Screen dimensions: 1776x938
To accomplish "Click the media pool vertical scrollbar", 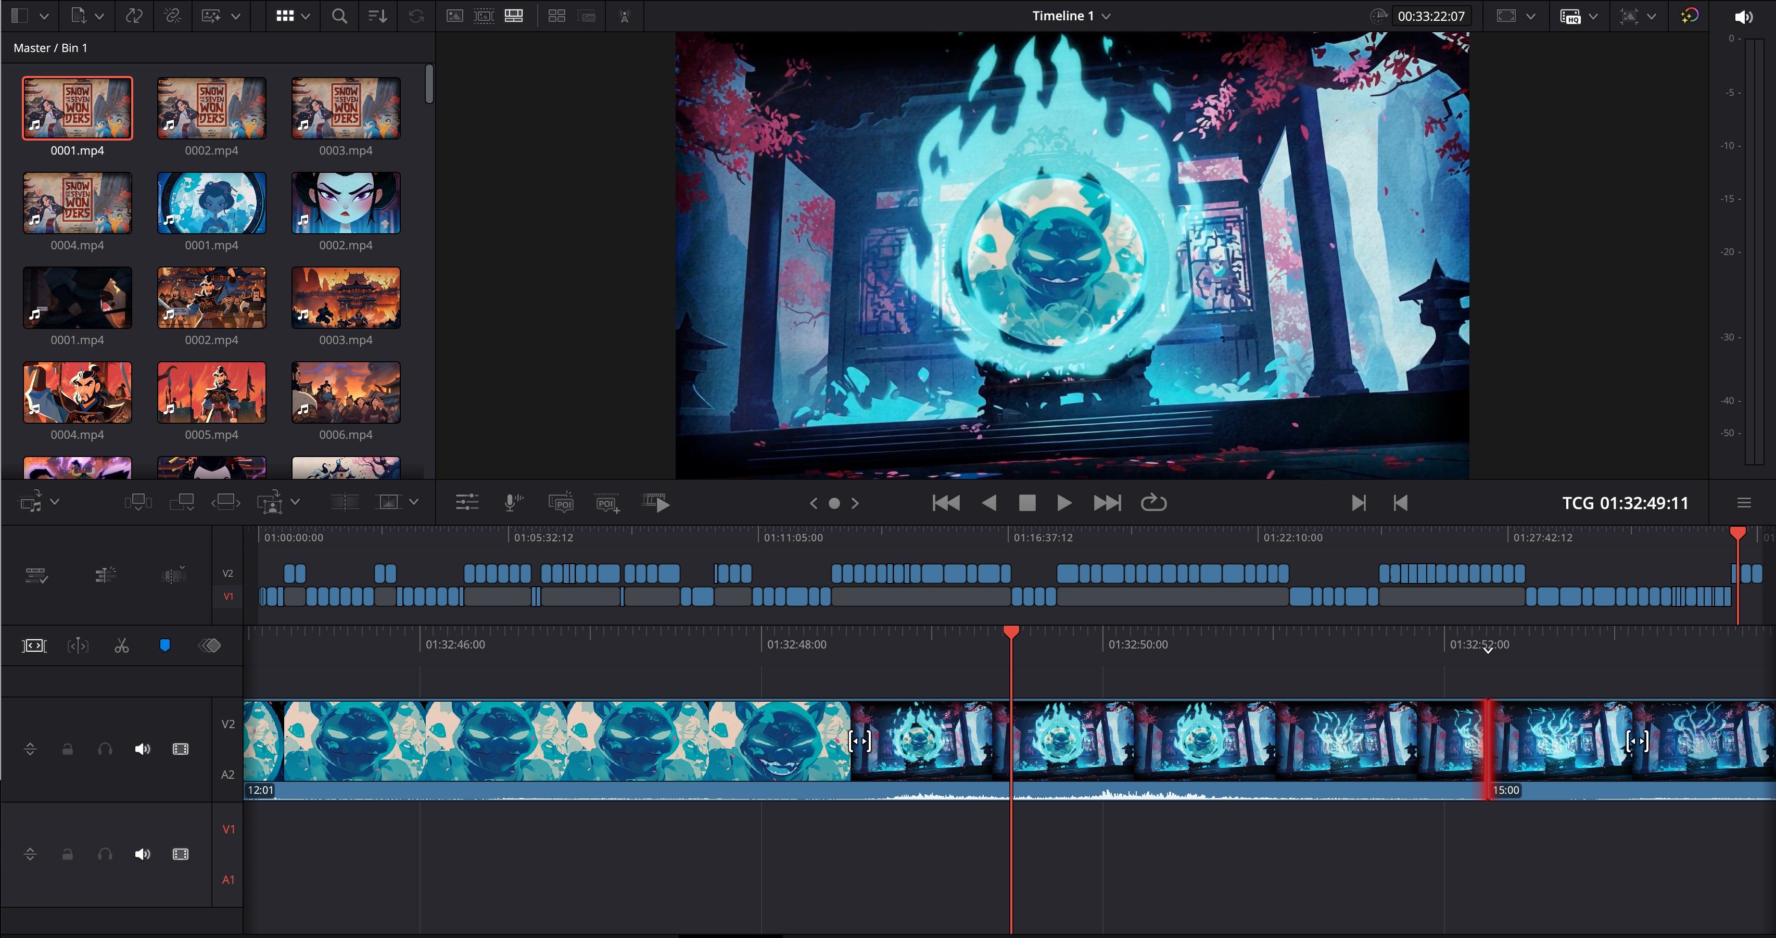I will coord(429,84).
